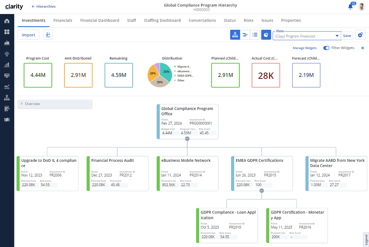The width and height of the screenshot is (369, 247).
Task: Open the Staffing Dashboard tab
Action: pyautogui.click(x=162, y=21)
